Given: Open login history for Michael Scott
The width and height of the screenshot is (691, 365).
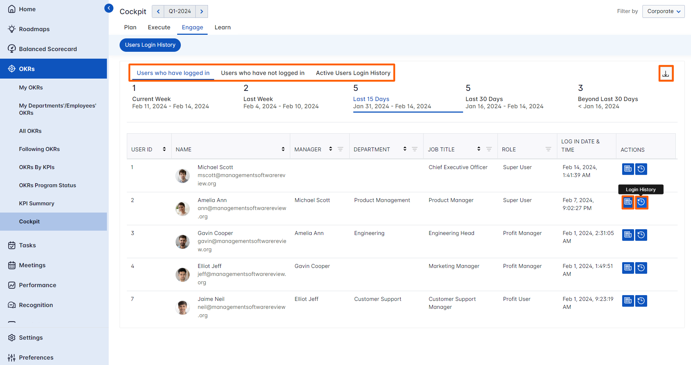Looking at the screenshot, I should click(641, 169).
